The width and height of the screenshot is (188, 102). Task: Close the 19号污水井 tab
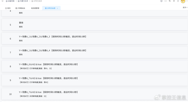[x=57, y=8]
